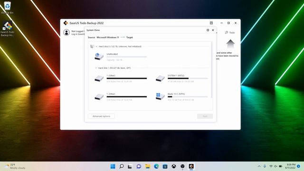Click the EaseUS dropdown menu icon in title bar
Viewport: 304px width, 171px height.
tap(211, 23)
